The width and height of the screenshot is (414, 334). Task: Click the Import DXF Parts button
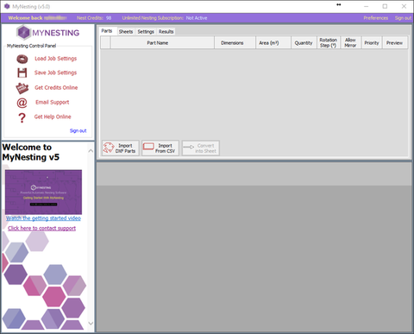[x=121, y=148]
